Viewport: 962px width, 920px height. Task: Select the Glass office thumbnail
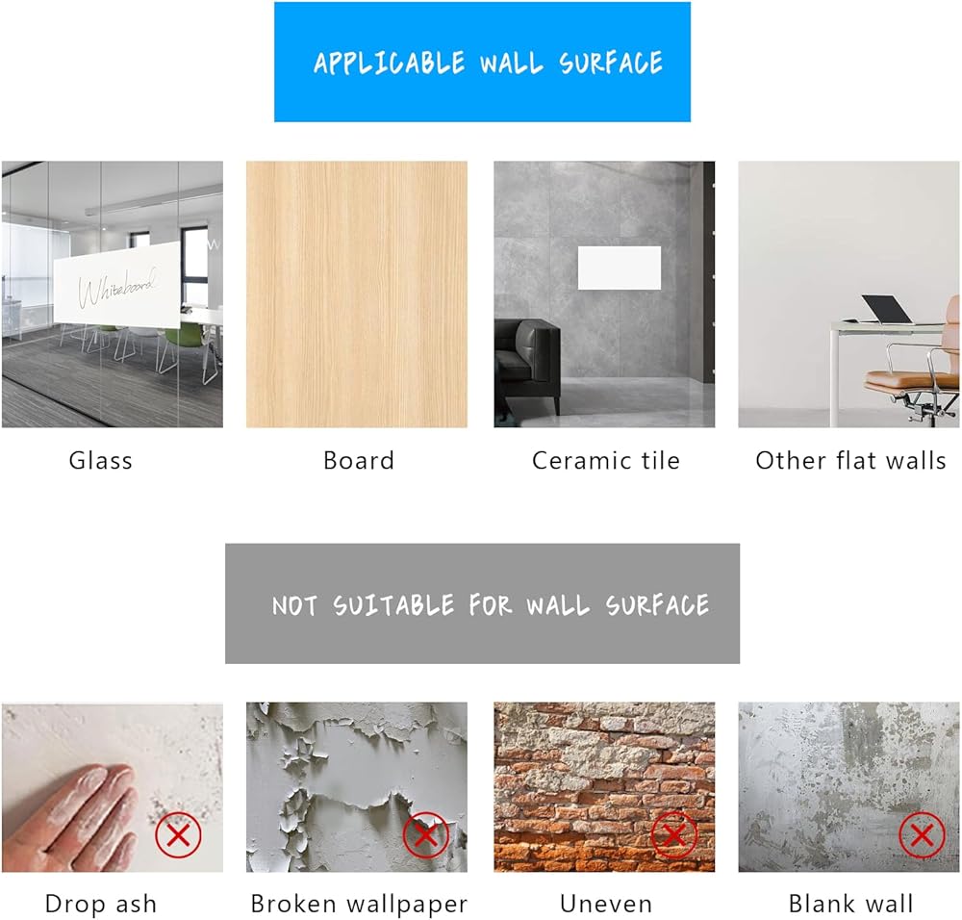coord(113,294)
